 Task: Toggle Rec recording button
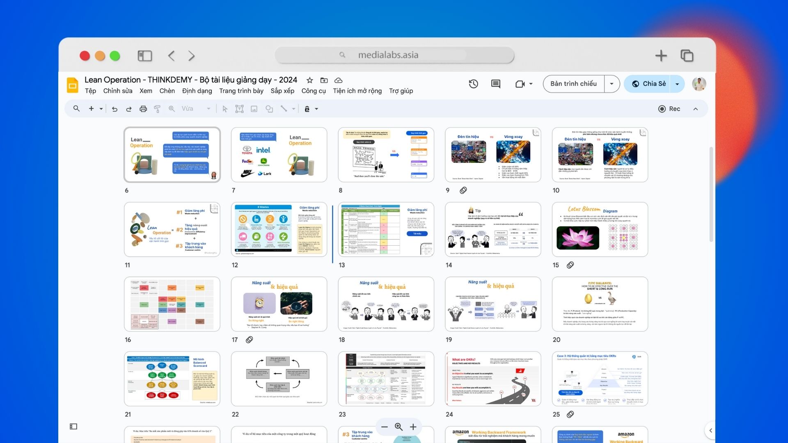coord(669,109)
